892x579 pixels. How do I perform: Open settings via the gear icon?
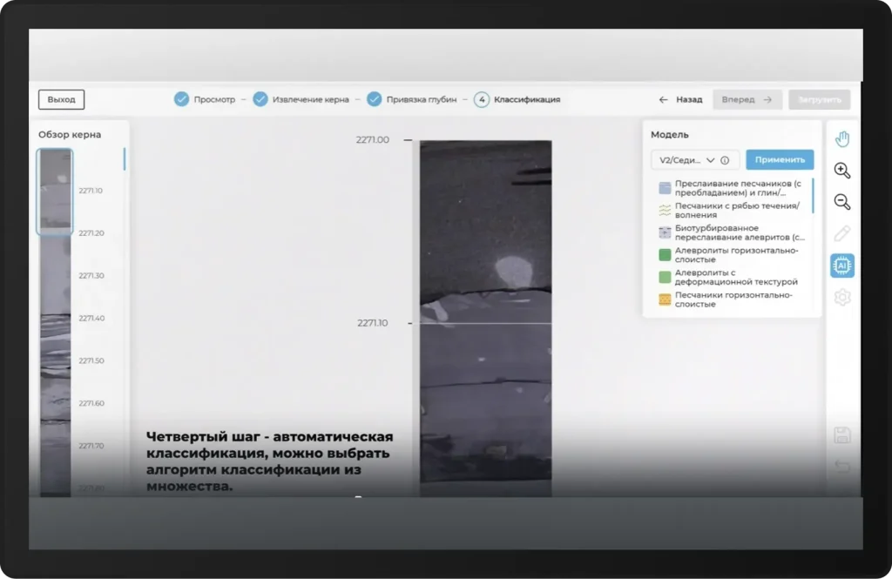(841, 297)
